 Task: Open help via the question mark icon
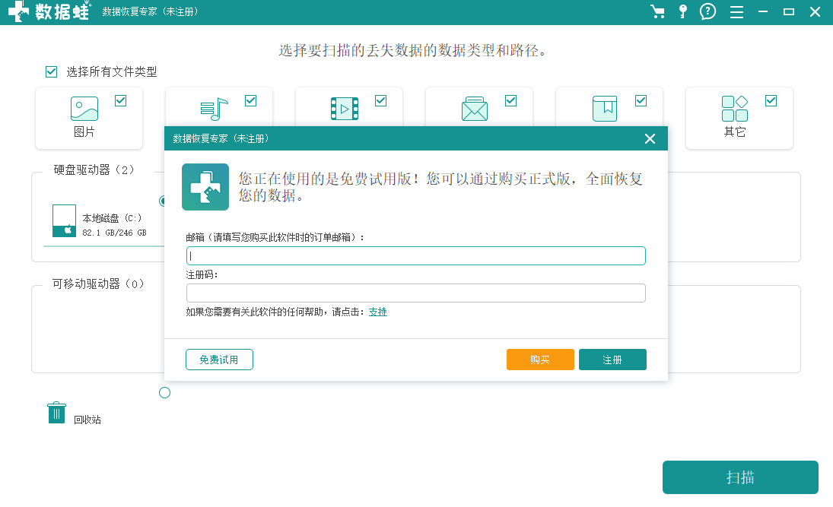707,12
